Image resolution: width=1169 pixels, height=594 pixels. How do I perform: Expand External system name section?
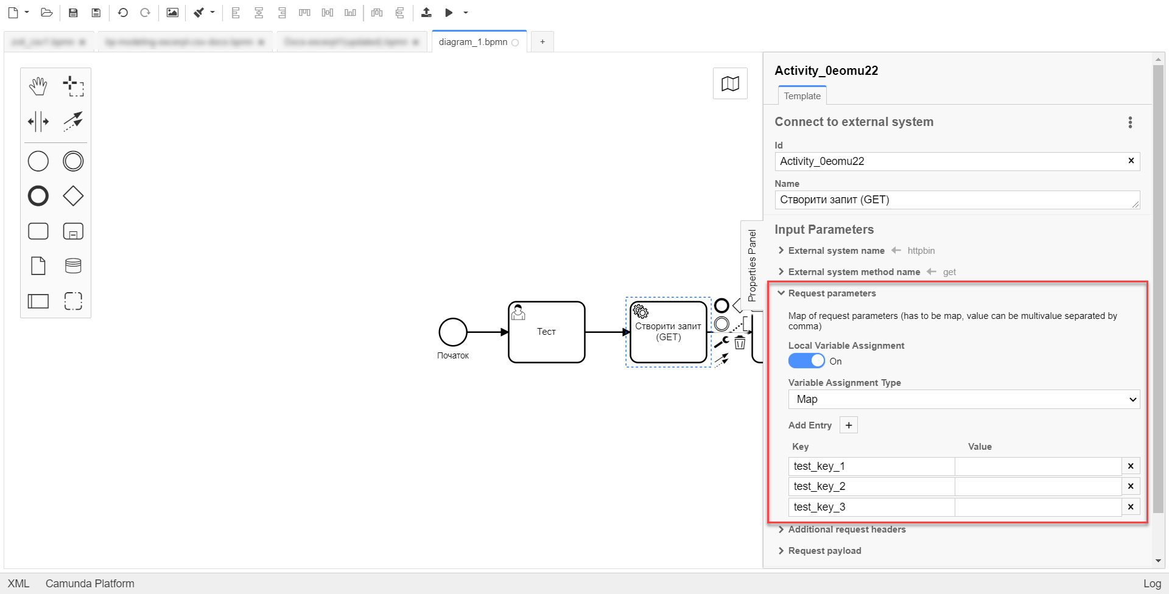(837, 251)
